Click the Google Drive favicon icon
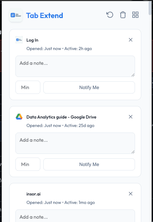 click(x=19, y=117)
